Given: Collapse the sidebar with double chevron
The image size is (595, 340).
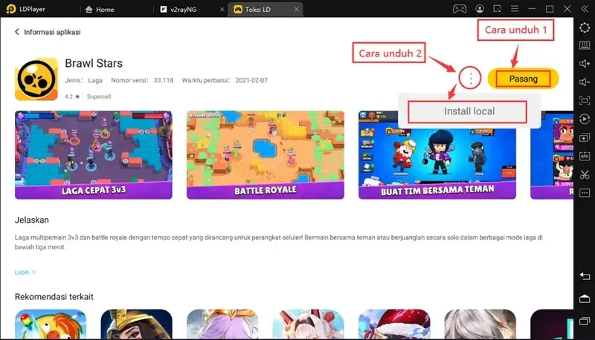Looking at the screenshot, I should click(585, 9).
